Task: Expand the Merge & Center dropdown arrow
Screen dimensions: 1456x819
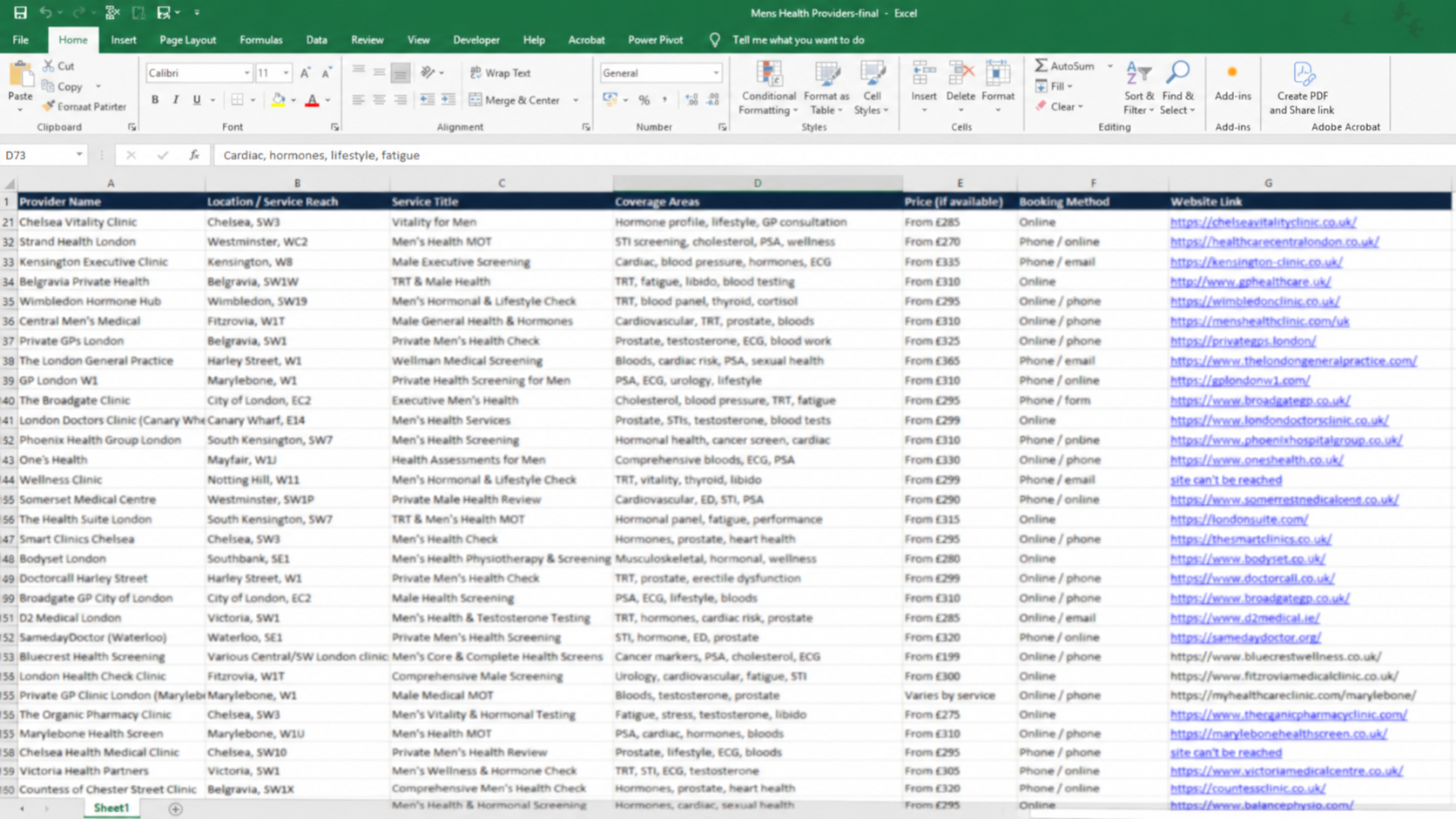Action: (576, 100)
